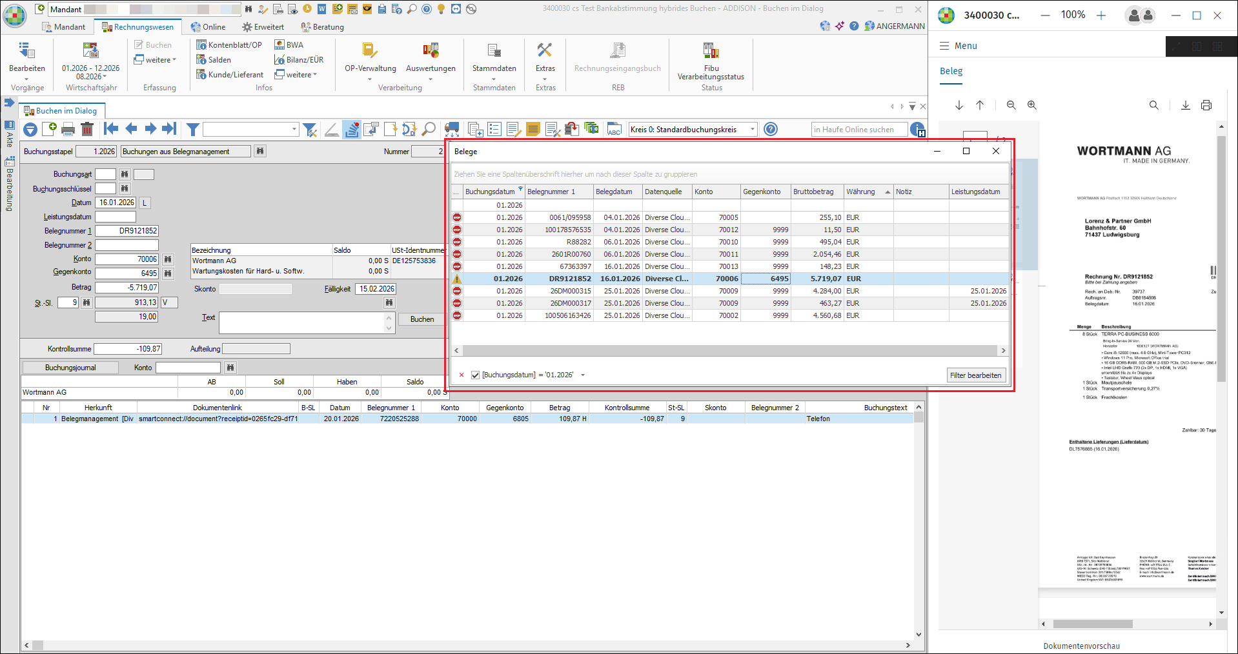The height and width of the screenshot is (654, 1238).
Task: Click the Buchen button
Action: (x=422, y=319)
